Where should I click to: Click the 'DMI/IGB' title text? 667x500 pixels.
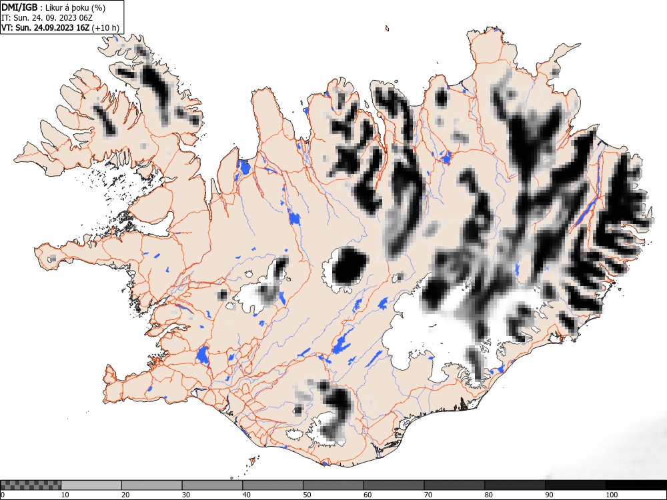(x=19, y=7)
